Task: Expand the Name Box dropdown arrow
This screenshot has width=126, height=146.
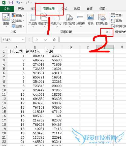Action: tap(23, 39)
